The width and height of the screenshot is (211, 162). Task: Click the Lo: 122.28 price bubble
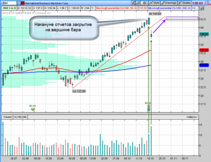point(79,91)
